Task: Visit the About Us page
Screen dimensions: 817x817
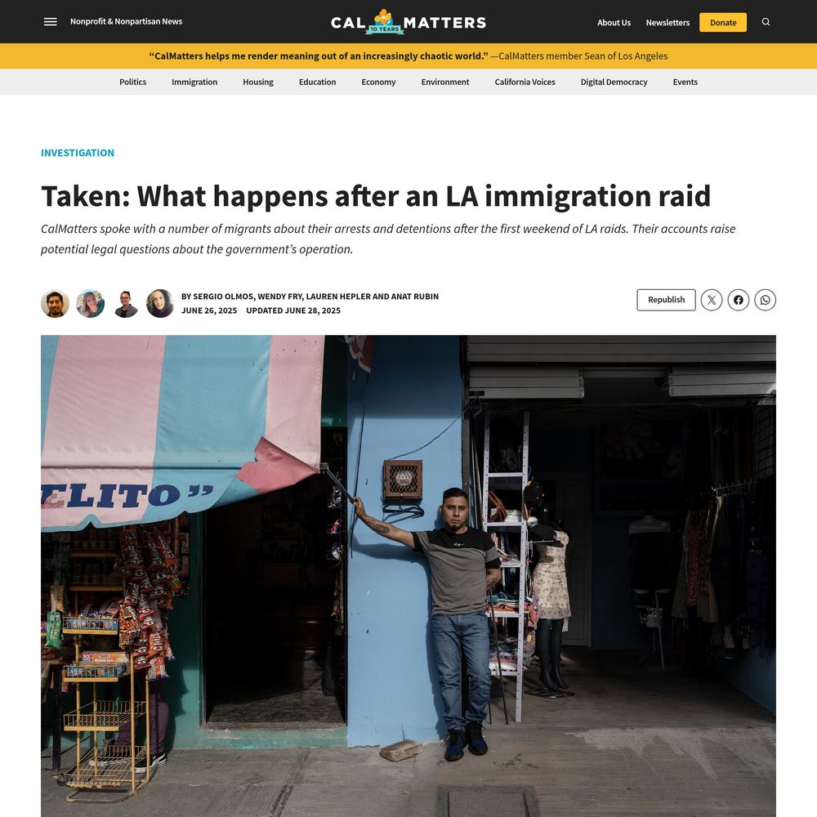Action: (614, 22)
